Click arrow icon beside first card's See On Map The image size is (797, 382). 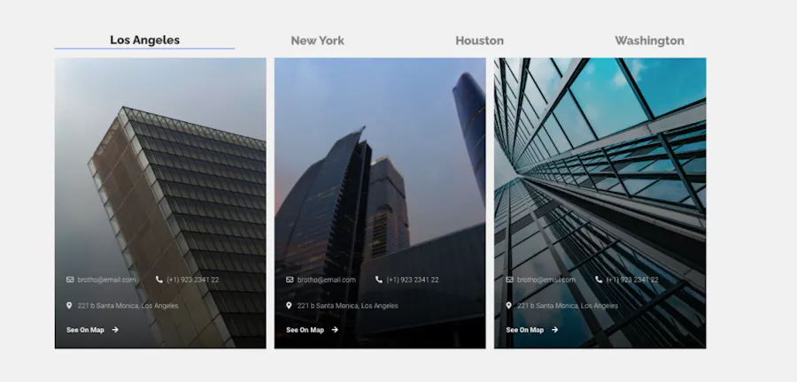pyautogui.click(x=115, y=330)
